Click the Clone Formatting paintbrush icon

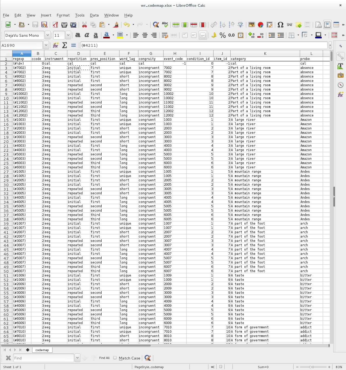pos(116,25)
